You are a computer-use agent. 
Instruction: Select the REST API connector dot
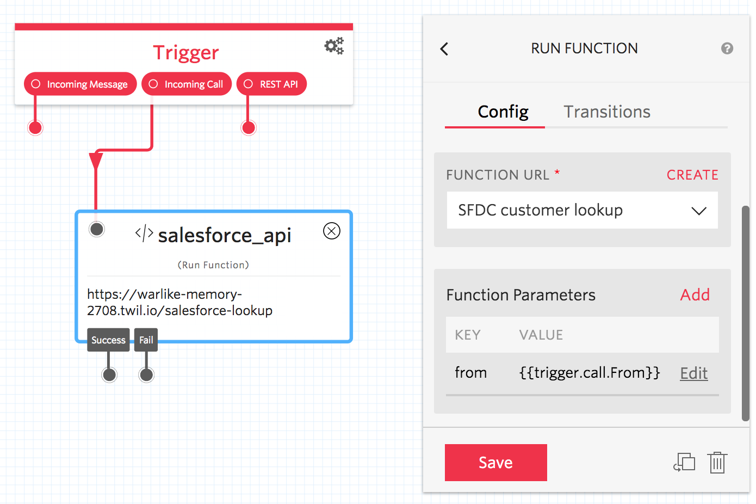(249, 128)
